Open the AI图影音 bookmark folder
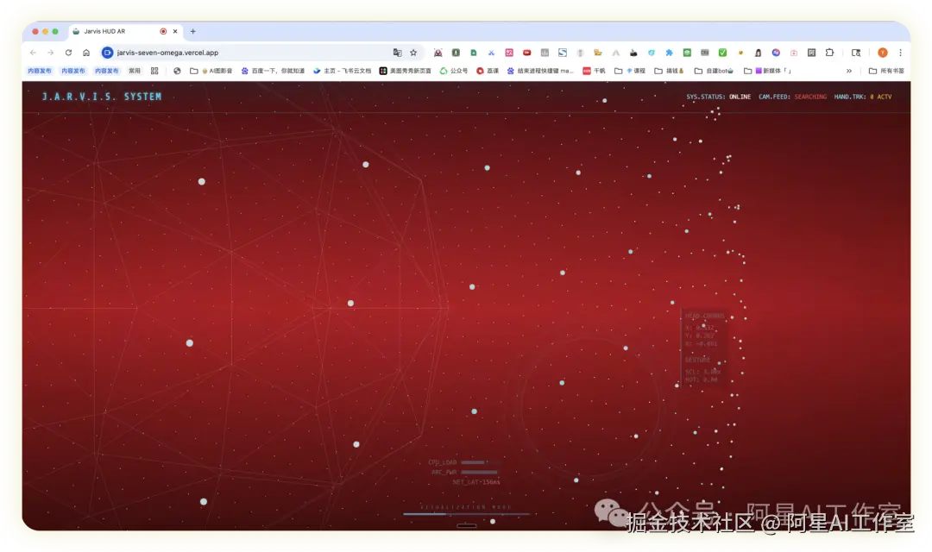The width and height of the screenshot is (932, 552). pyautogui.click(x=211, y=71)
